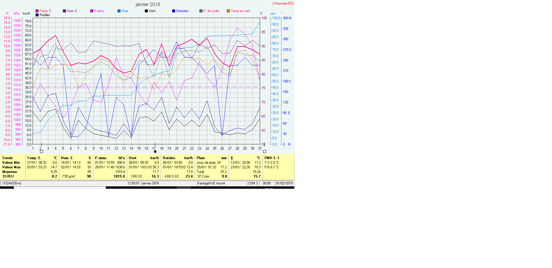
Task: Click the '97.2 mm' rain total value
Action: click(203, 176)
